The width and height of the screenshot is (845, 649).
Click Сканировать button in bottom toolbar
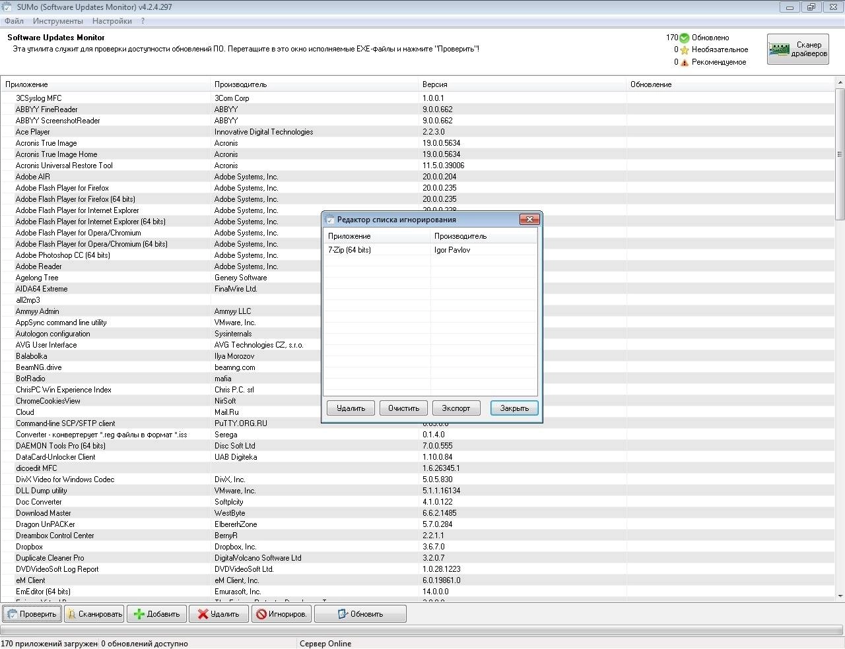pyautogui.click(x=94, y=614)
